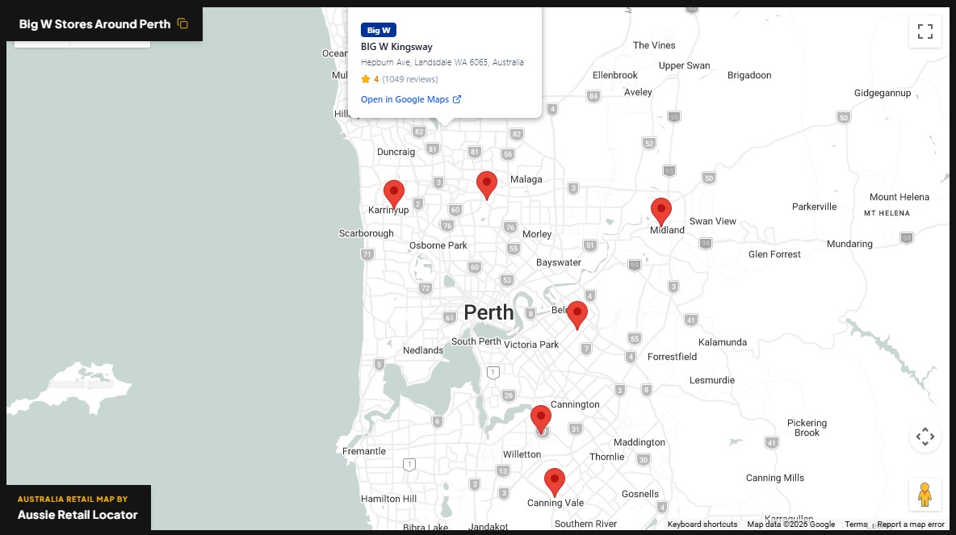Click the Aveley map label
Viewport: 956px width, 535px height.
tap(638, 92)
